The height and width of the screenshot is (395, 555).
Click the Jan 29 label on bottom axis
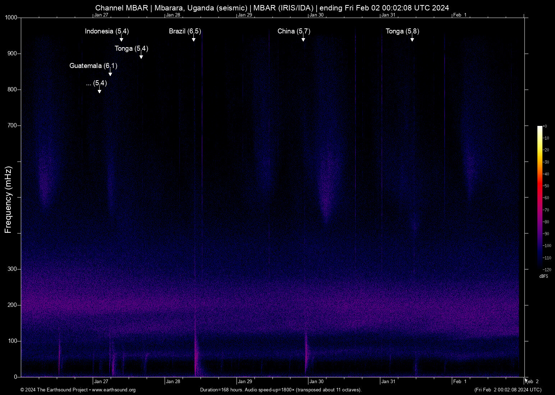[x=245, y=381]
